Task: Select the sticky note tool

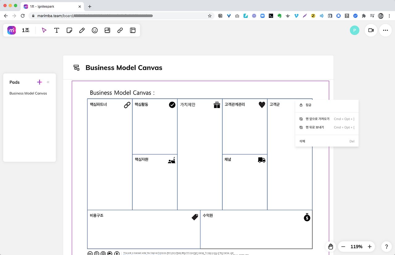Action: point(69,30)
